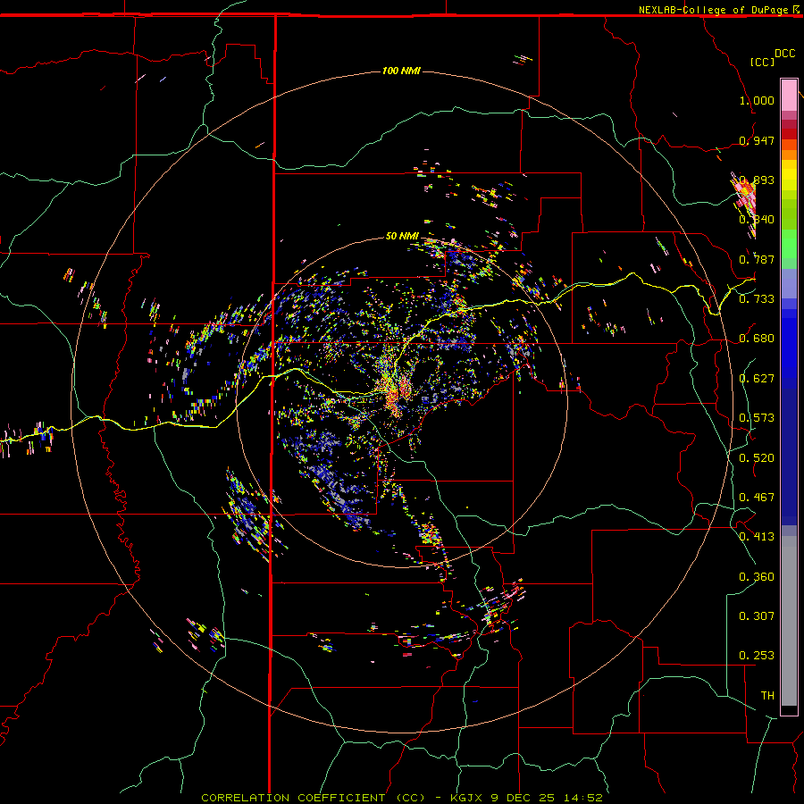
Task: Select the 1.000 scale value
Action: pos(757,100)
